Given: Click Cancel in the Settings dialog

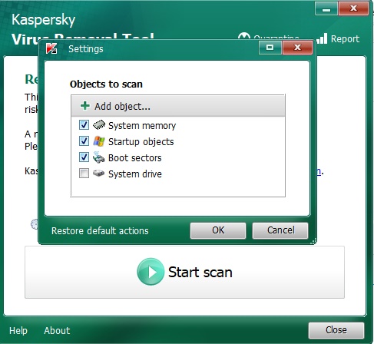Looking at the screenshot, I should (x=280, y=230).
